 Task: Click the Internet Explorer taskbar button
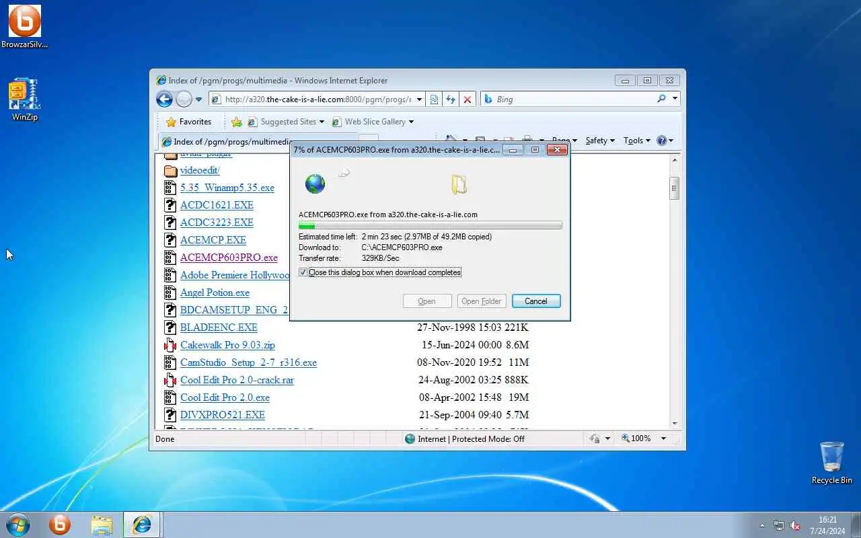(142, 525)
